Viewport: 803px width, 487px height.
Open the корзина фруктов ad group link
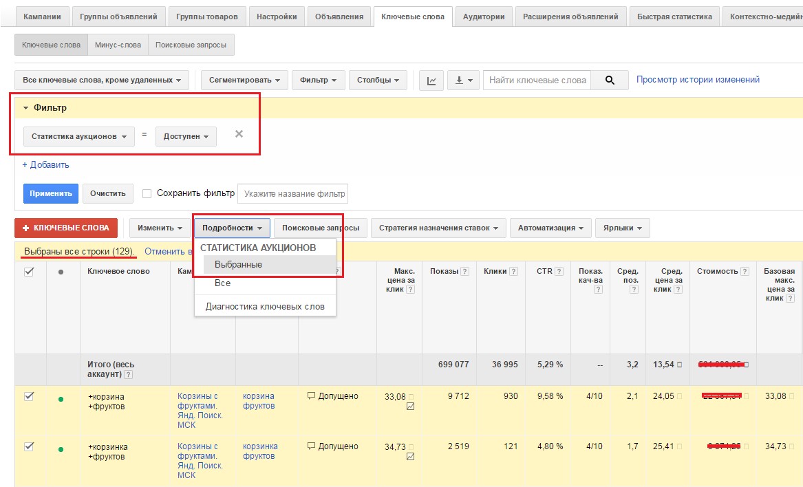pos(259,401)
